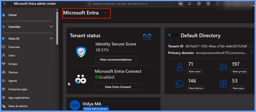Image resolution: width=256 pixels, height=112 pixels.
Task: Click the apps icon beside 53
Action: point(223,84)
